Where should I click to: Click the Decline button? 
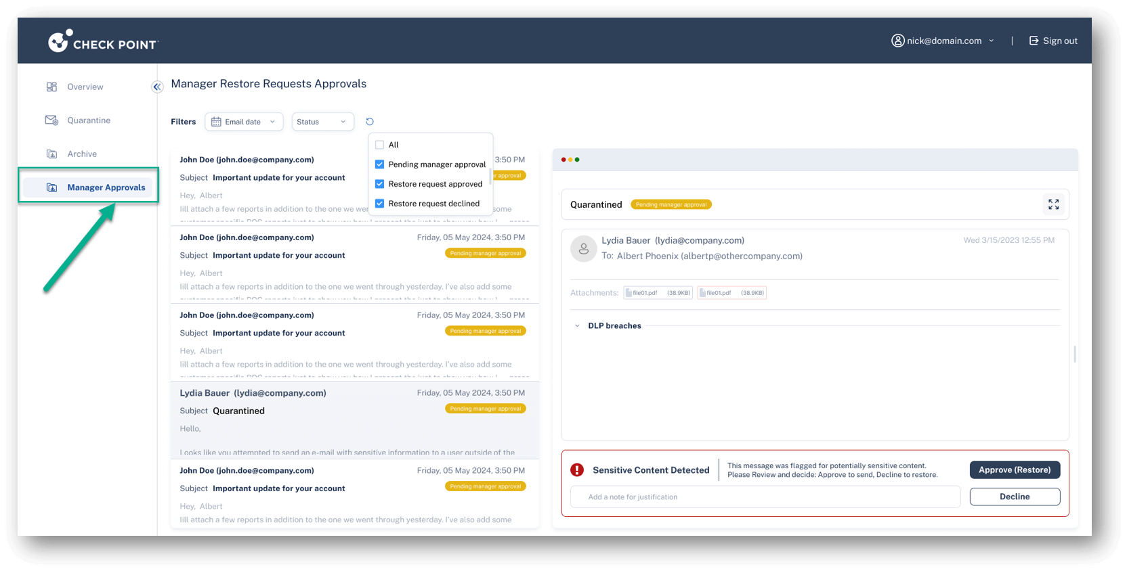click(1014, 497)
